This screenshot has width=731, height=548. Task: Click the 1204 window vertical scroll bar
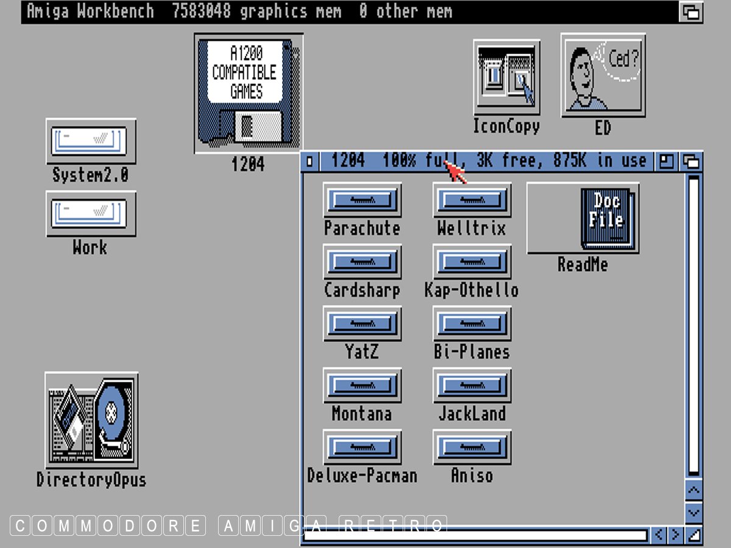tap(693, 323)
